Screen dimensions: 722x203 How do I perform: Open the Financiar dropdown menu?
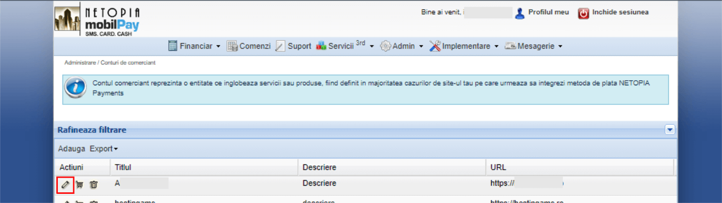point(199,46)
